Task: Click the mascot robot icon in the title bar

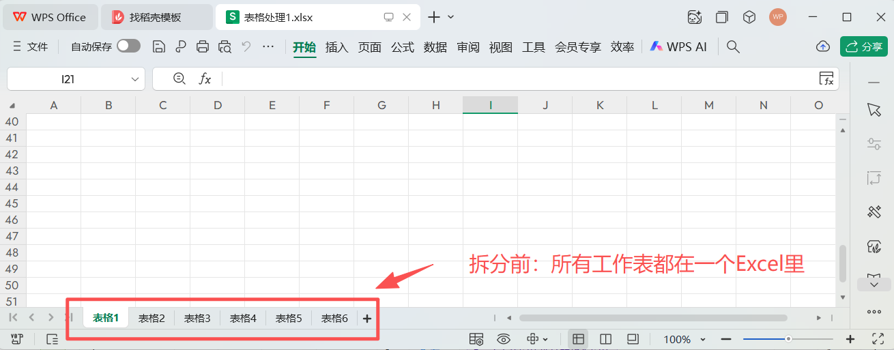Action: (x=695, y=17)
